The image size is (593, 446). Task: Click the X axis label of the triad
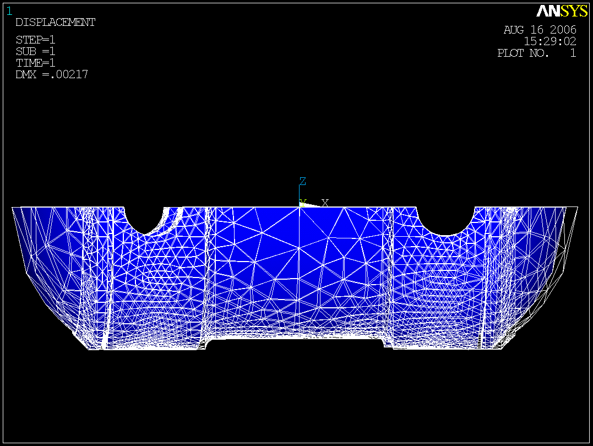pos(325,203)
